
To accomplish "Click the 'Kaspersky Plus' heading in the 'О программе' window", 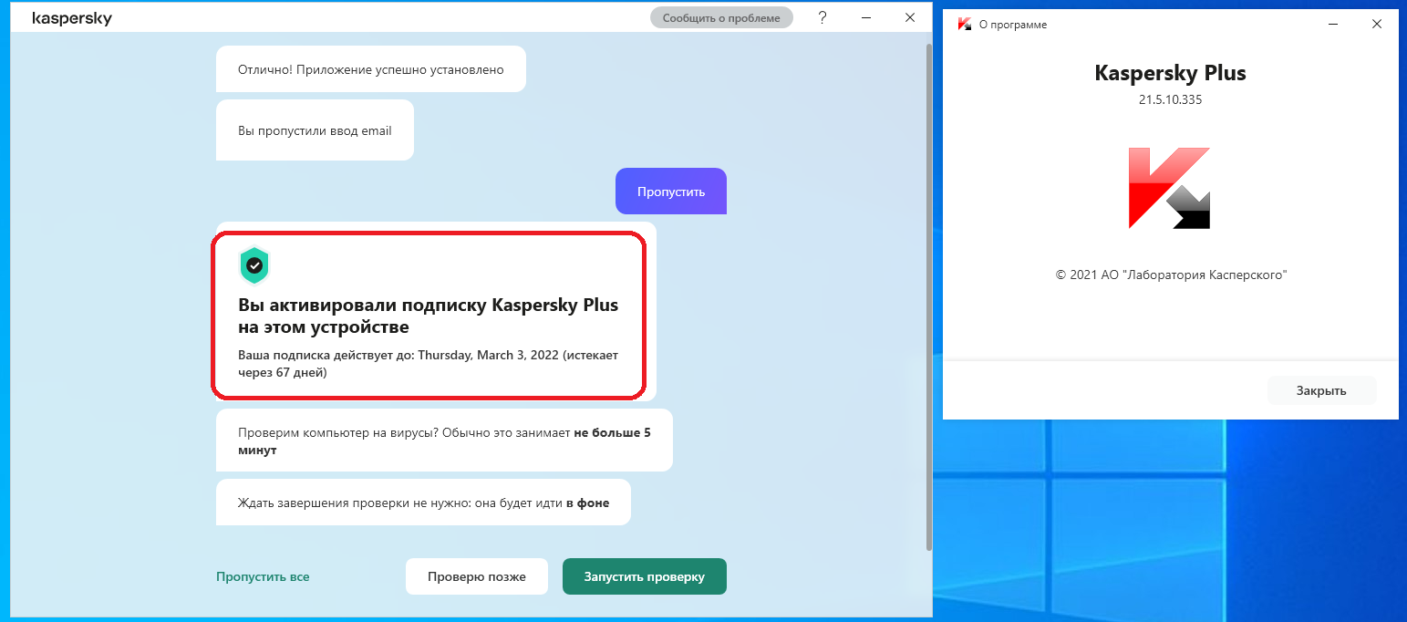I will (x=1170, y=73).
